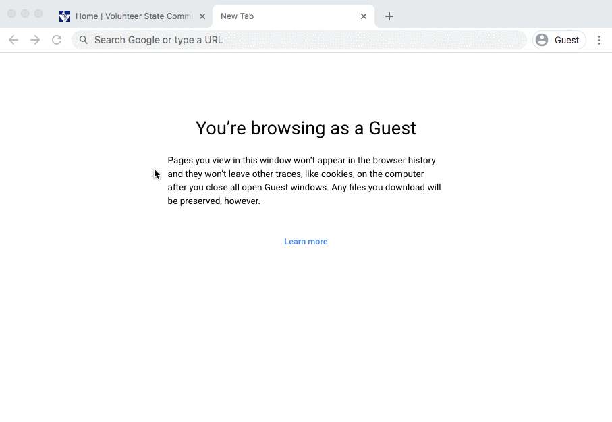
Task: Open a new tab with the plus icon
Action: point(389,16)
